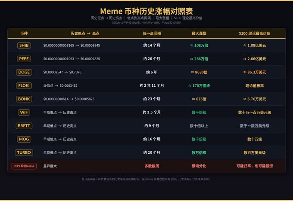
Task: Click 数千～数万美元级 value
Action: (x=255, y=126)
